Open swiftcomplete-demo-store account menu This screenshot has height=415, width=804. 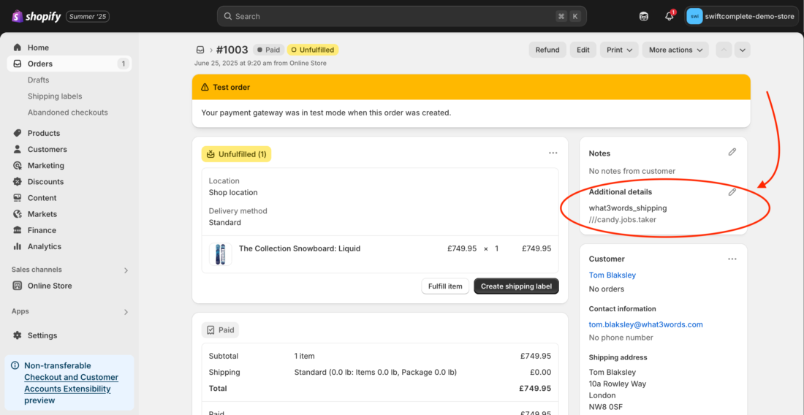[741, 16]
